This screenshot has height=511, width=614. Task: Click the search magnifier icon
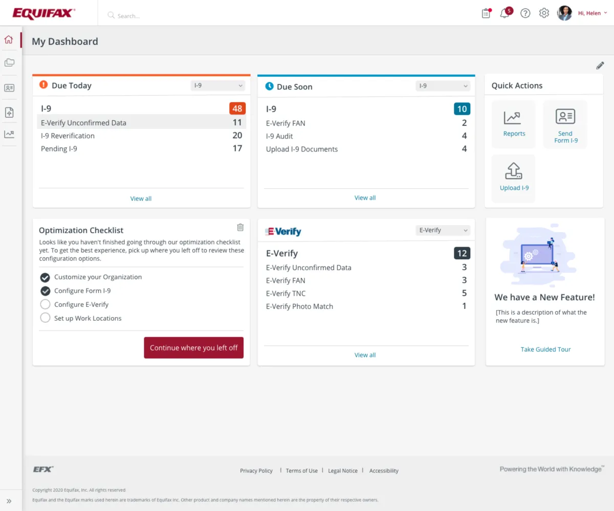(x=111, y=15)
